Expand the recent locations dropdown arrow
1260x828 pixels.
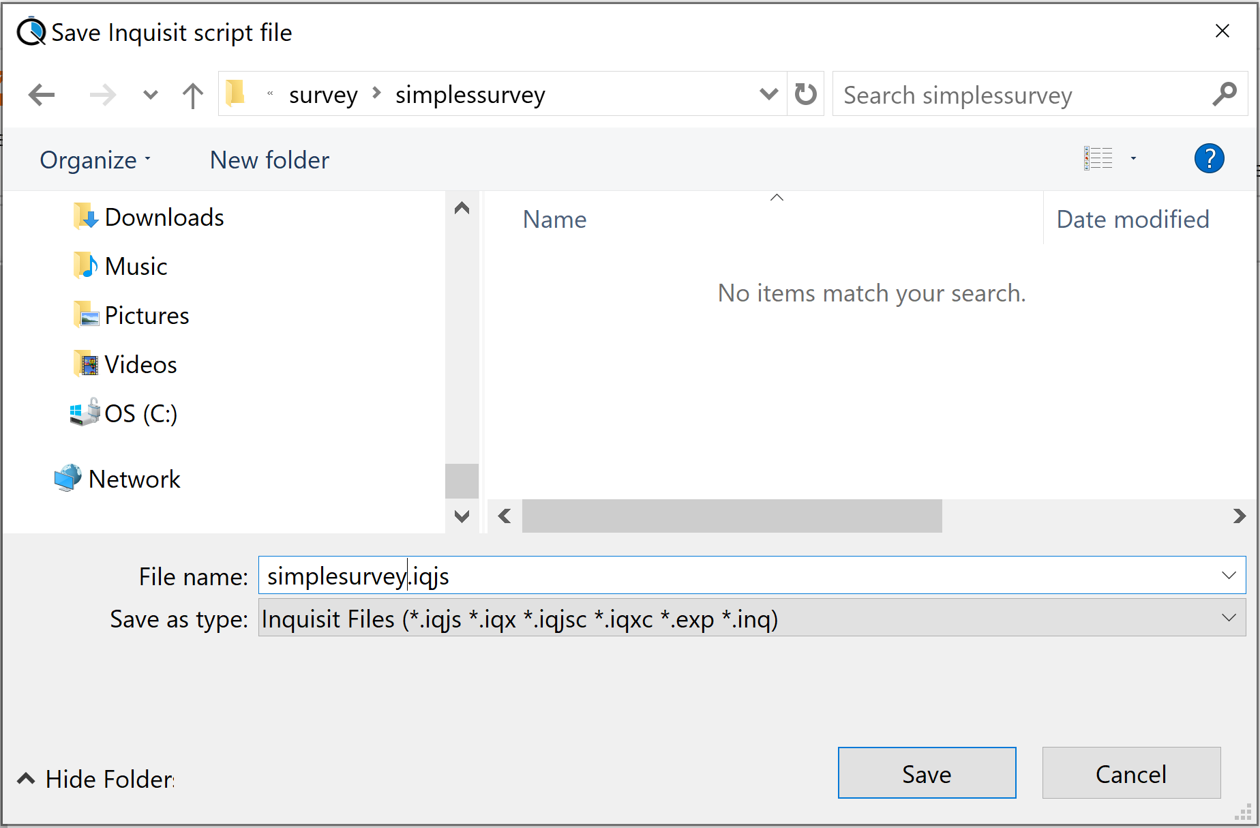(x=151, y=95)
